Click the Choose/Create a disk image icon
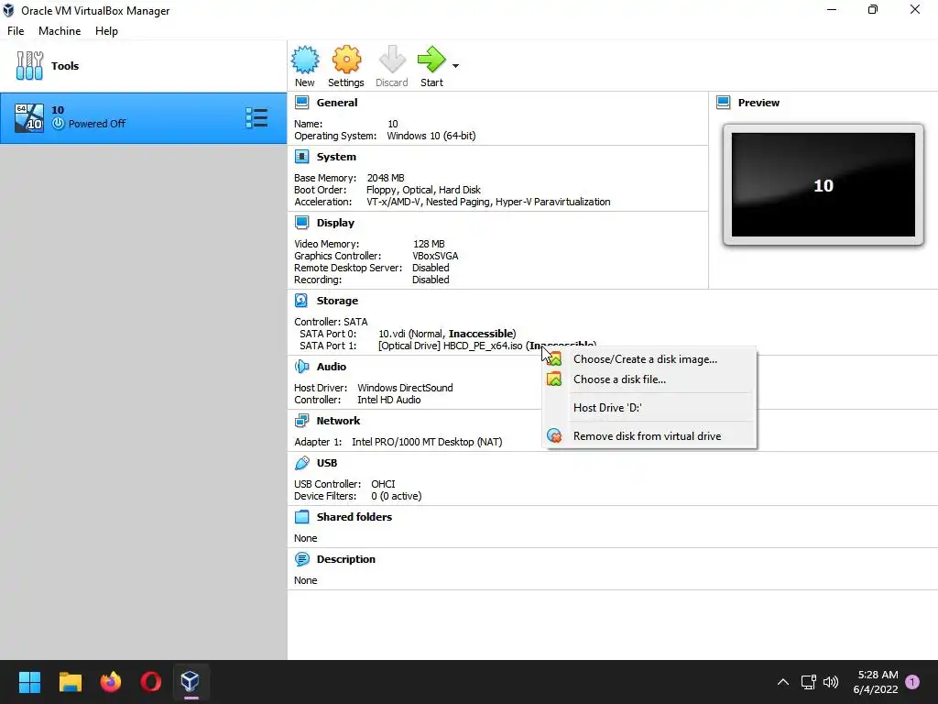This screenshot has height=704, width=938. [554, 359]
